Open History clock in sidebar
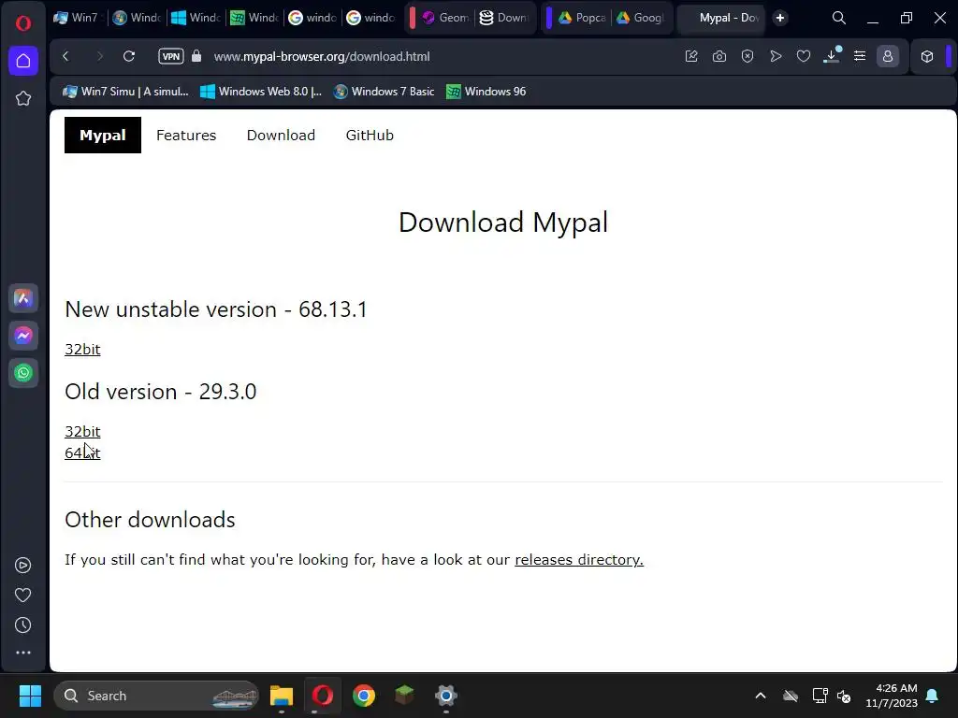This screenshot has height=718, width=958. point(23,625)
